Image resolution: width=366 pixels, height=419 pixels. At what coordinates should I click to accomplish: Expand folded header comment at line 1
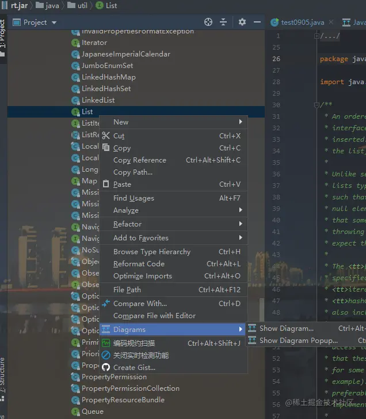(x=317, y=36)
